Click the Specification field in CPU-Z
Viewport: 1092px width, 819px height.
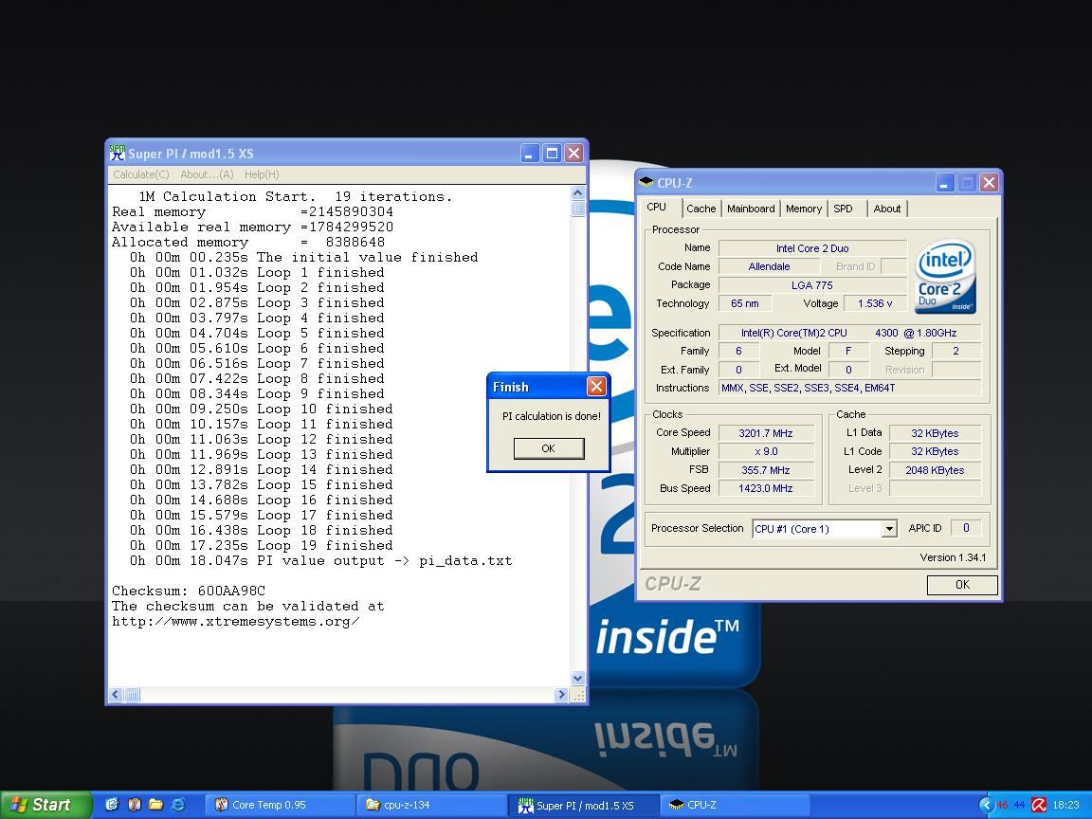(849, 333)
